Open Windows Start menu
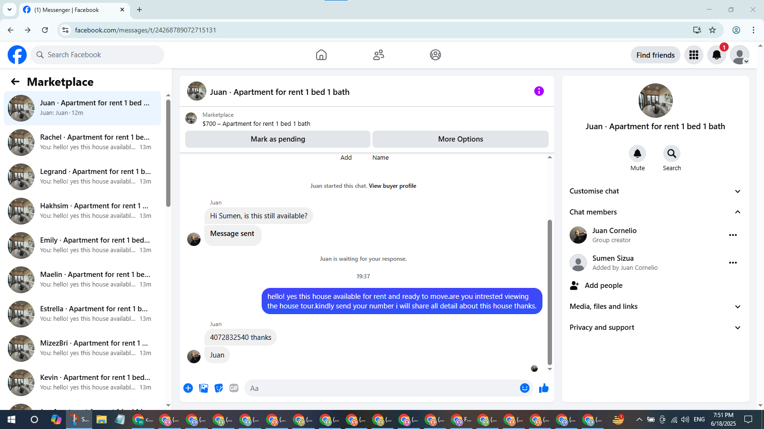764x429 pixels. [x=11, y=419]
